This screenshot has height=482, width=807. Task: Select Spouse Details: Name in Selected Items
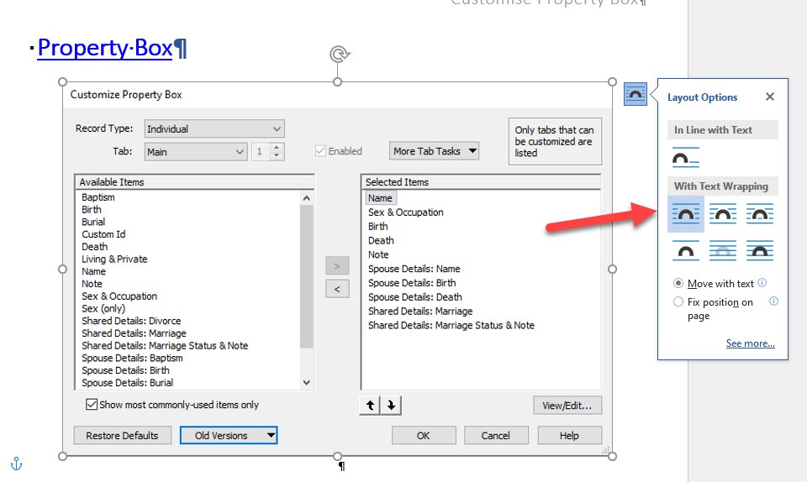(414, 269)
